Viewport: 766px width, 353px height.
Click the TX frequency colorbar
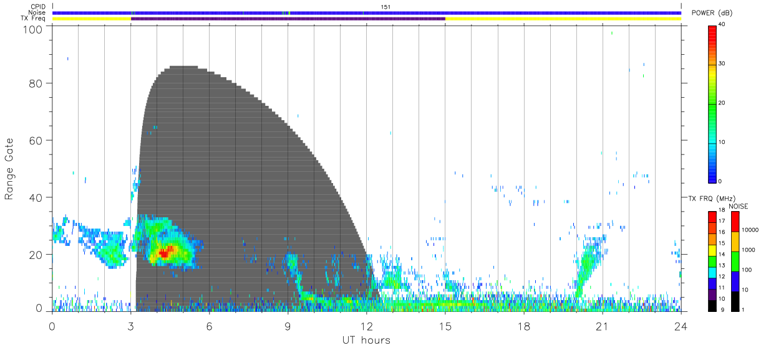click(x=712, y=261)
